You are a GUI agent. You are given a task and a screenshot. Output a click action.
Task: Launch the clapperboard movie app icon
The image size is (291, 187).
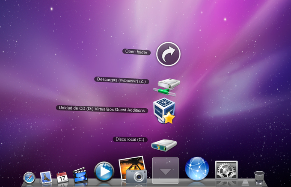pyautogui.click(x=80, y=175)
